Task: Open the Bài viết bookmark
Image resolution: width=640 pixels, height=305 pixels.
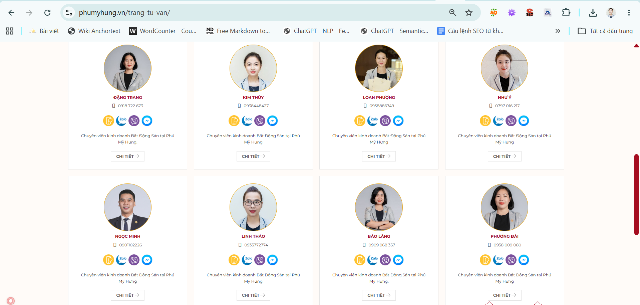Action: point(44,31)
